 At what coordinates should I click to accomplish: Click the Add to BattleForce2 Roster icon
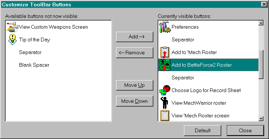pyautogui.click(x=165, y=65)
